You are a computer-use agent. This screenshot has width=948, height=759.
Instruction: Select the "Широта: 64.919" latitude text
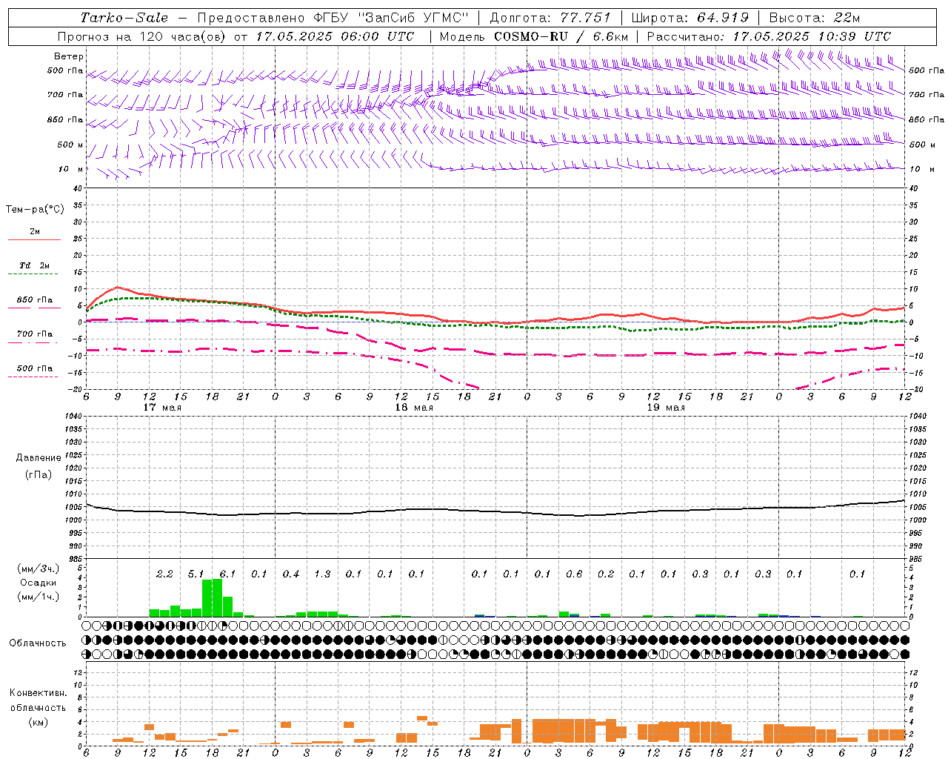click(690, 18)
